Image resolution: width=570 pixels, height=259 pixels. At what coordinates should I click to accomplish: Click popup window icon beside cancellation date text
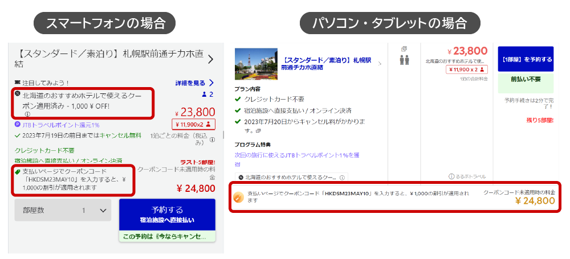(x=258, y=130)
